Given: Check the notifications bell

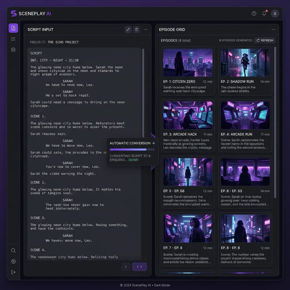Looking at the screenshot, I should click(x=264, y=14).
